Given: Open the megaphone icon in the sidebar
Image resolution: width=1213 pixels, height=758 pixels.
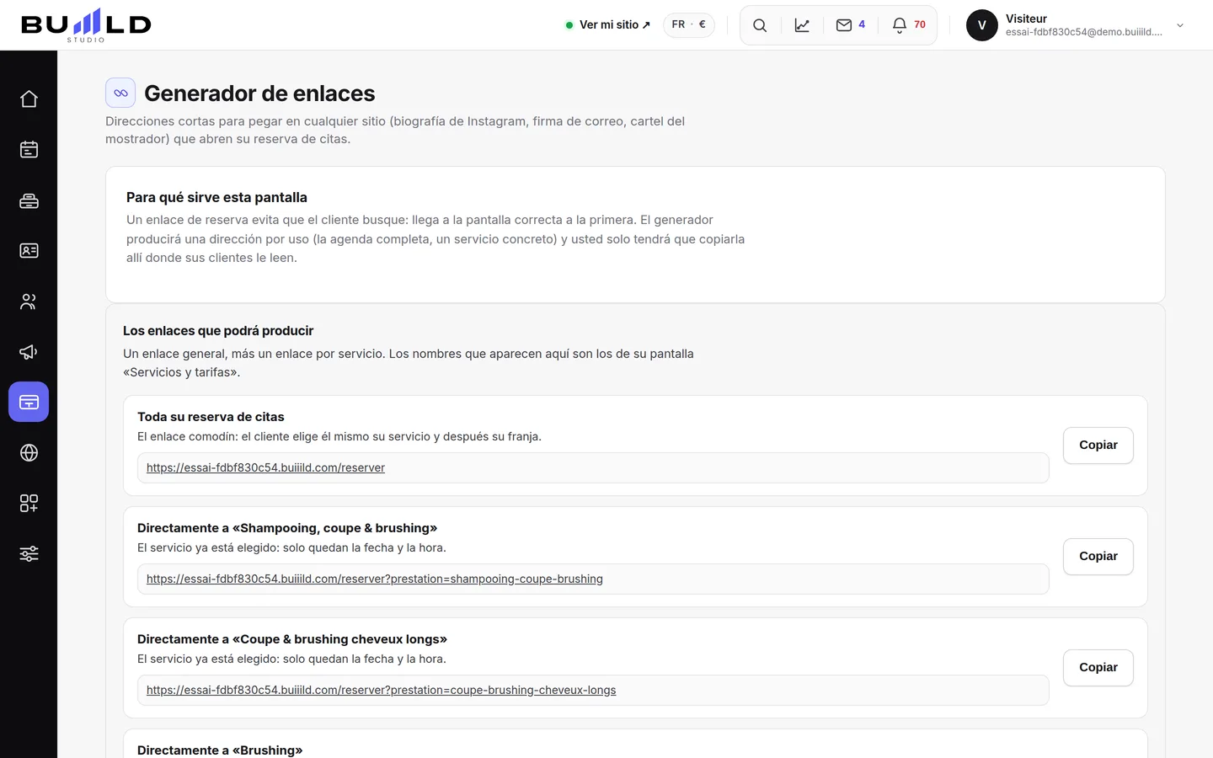Looking at the screenshot, I should (x=29, y=352).
